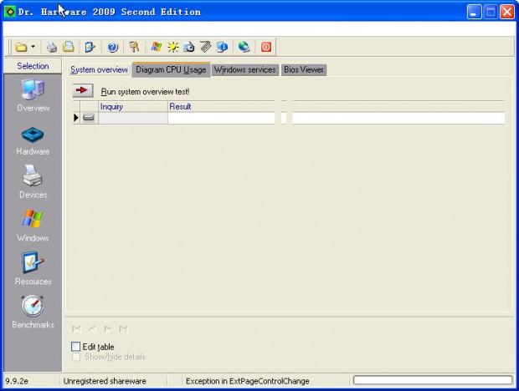
Task: Click the drive icon in table row
Action: pyautogui.click(x=89, y=118)
